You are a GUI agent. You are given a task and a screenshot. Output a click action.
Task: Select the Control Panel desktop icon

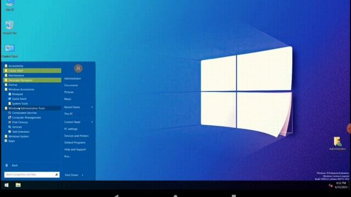coord(10,51)
